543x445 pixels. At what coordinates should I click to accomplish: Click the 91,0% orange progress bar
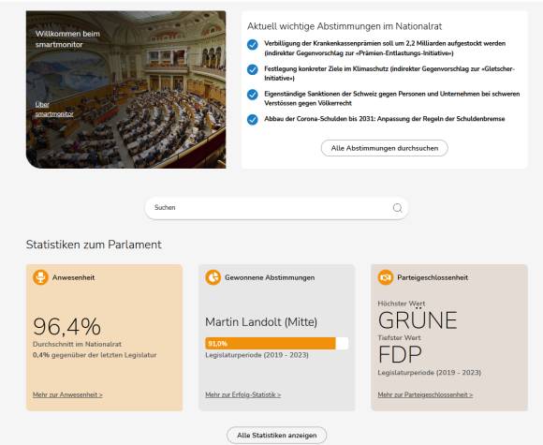271,344
